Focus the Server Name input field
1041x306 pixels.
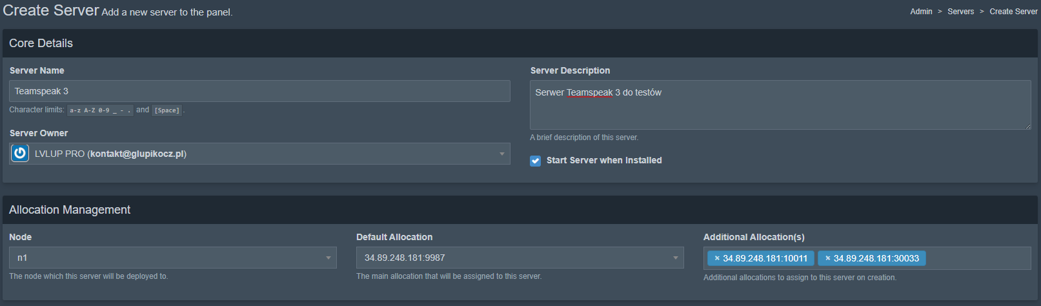(258, 91)
